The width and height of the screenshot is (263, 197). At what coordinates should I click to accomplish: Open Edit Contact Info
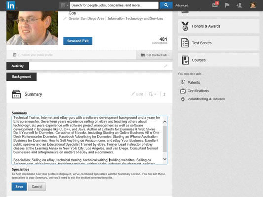click(x=154, y=55)
